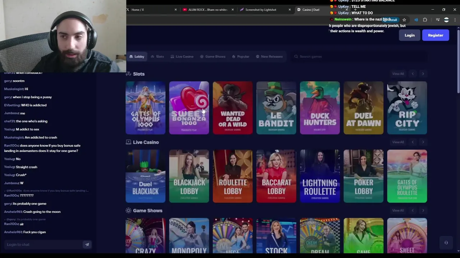Show previous Slots games with left arrow
The width and height of the screenshot is (460, 258).
coord(413,74)
